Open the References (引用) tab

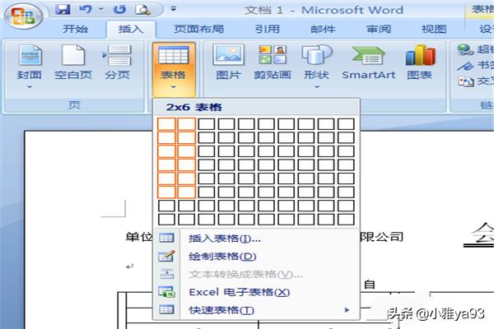(x=267, y=29)
